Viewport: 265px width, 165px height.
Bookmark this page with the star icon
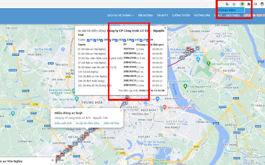[x=234, y=4]
